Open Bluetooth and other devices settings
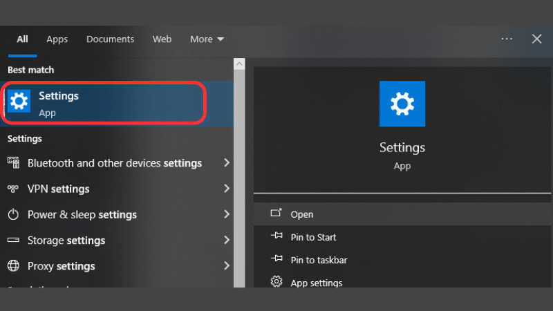The image size is (553, 311). click(x=117, y=163)
